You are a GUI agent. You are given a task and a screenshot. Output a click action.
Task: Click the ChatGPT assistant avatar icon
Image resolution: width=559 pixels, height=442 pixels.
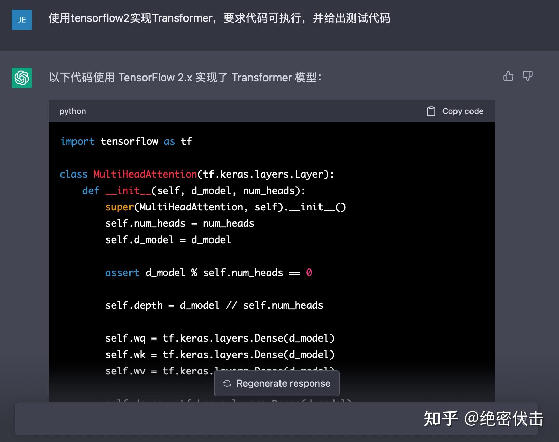pos(22,78)
